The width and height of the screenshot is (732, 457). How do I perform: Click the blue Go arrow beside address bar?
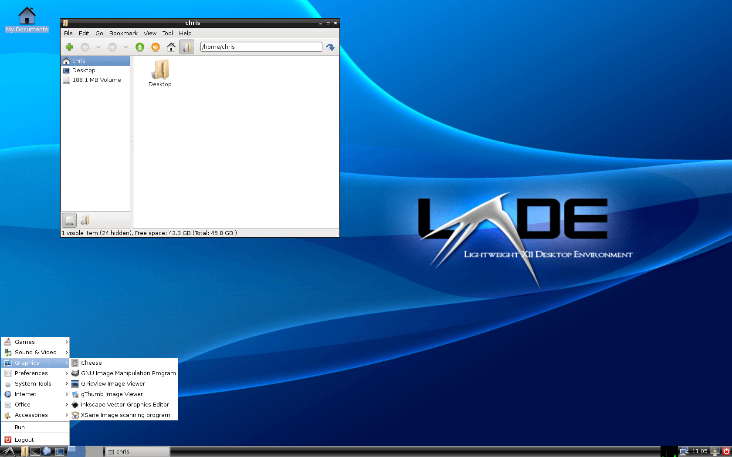pyautogui.click(x=330, y=47)
